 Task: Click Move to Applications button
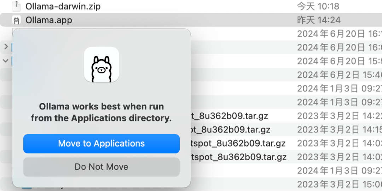pyautogui.click(x=102, y=144)
